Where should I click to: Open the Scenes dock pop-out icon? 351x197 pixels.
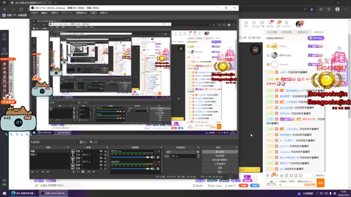pyautogui.click(x=68, y=148)
